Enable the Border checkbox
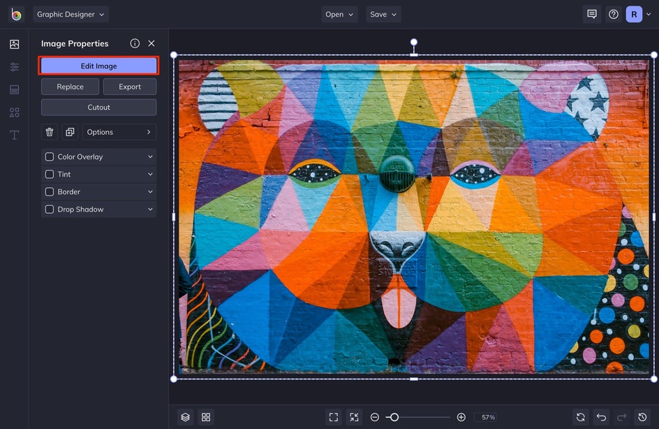The width and height of the screenshot is (659, 429). [50, 192]
